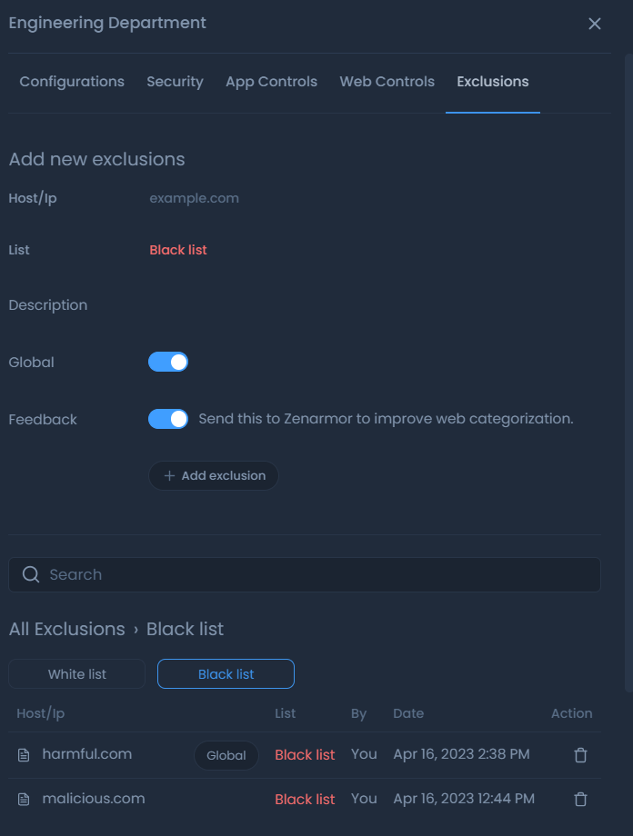This screenshot has height=836, width=633.
Task: Focus the Host/Ip example.com field
Action: [374, 198]
